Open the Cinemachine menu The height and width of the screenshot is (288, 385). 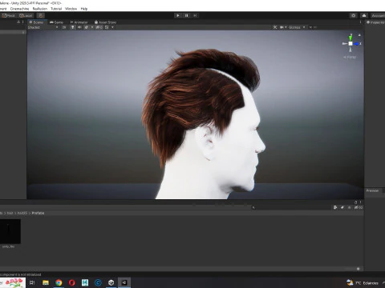point(19,9)
